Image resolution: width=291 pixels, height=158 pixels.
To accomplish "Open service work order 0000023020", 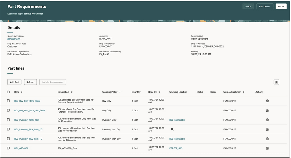I will point(14,39).
